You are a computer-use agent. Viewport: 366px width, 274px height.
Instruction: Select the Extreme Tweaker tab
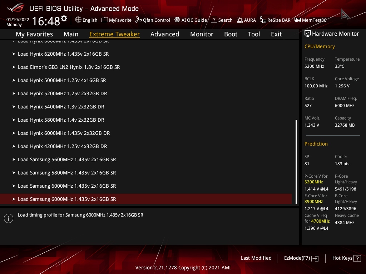pyautogui.click(x=115, y=34)
